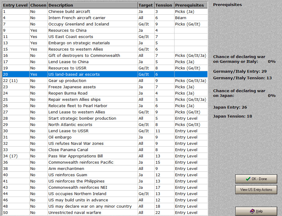
Task: Click the Target column header
Action: tap(146, 5)
